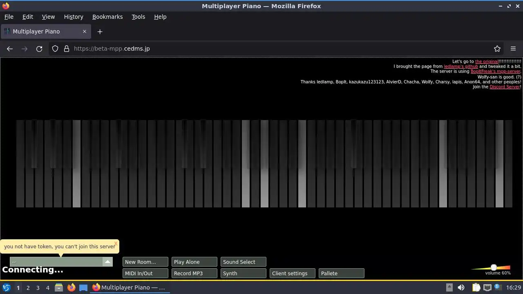The height and width of the screenshot is (294, 523).
Task: Click the 'volume 60%' label
Action: pos(498,273)
